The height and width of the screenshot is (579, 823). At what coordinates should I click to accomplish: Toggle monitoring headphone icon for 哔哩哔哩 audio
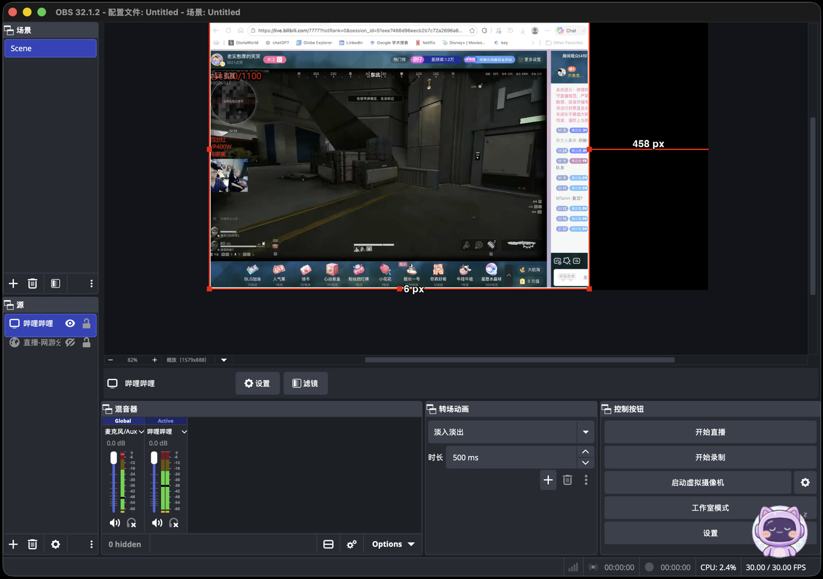coord(174,523)
